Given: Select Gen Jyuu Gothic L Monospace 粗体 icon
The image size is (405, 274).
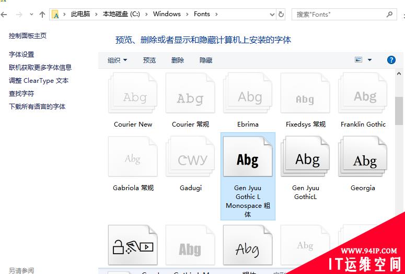Looking at the screenshot, I should point(248,157).
